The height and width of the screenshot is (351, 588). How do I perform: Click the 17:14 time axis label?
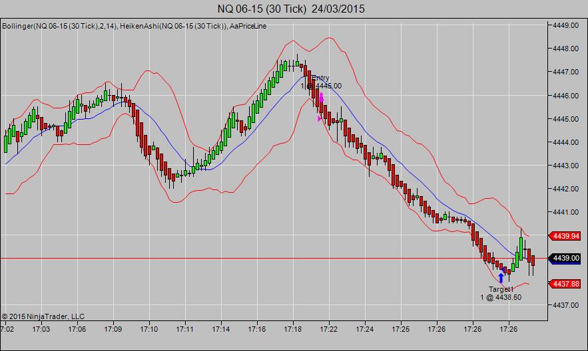221,329
